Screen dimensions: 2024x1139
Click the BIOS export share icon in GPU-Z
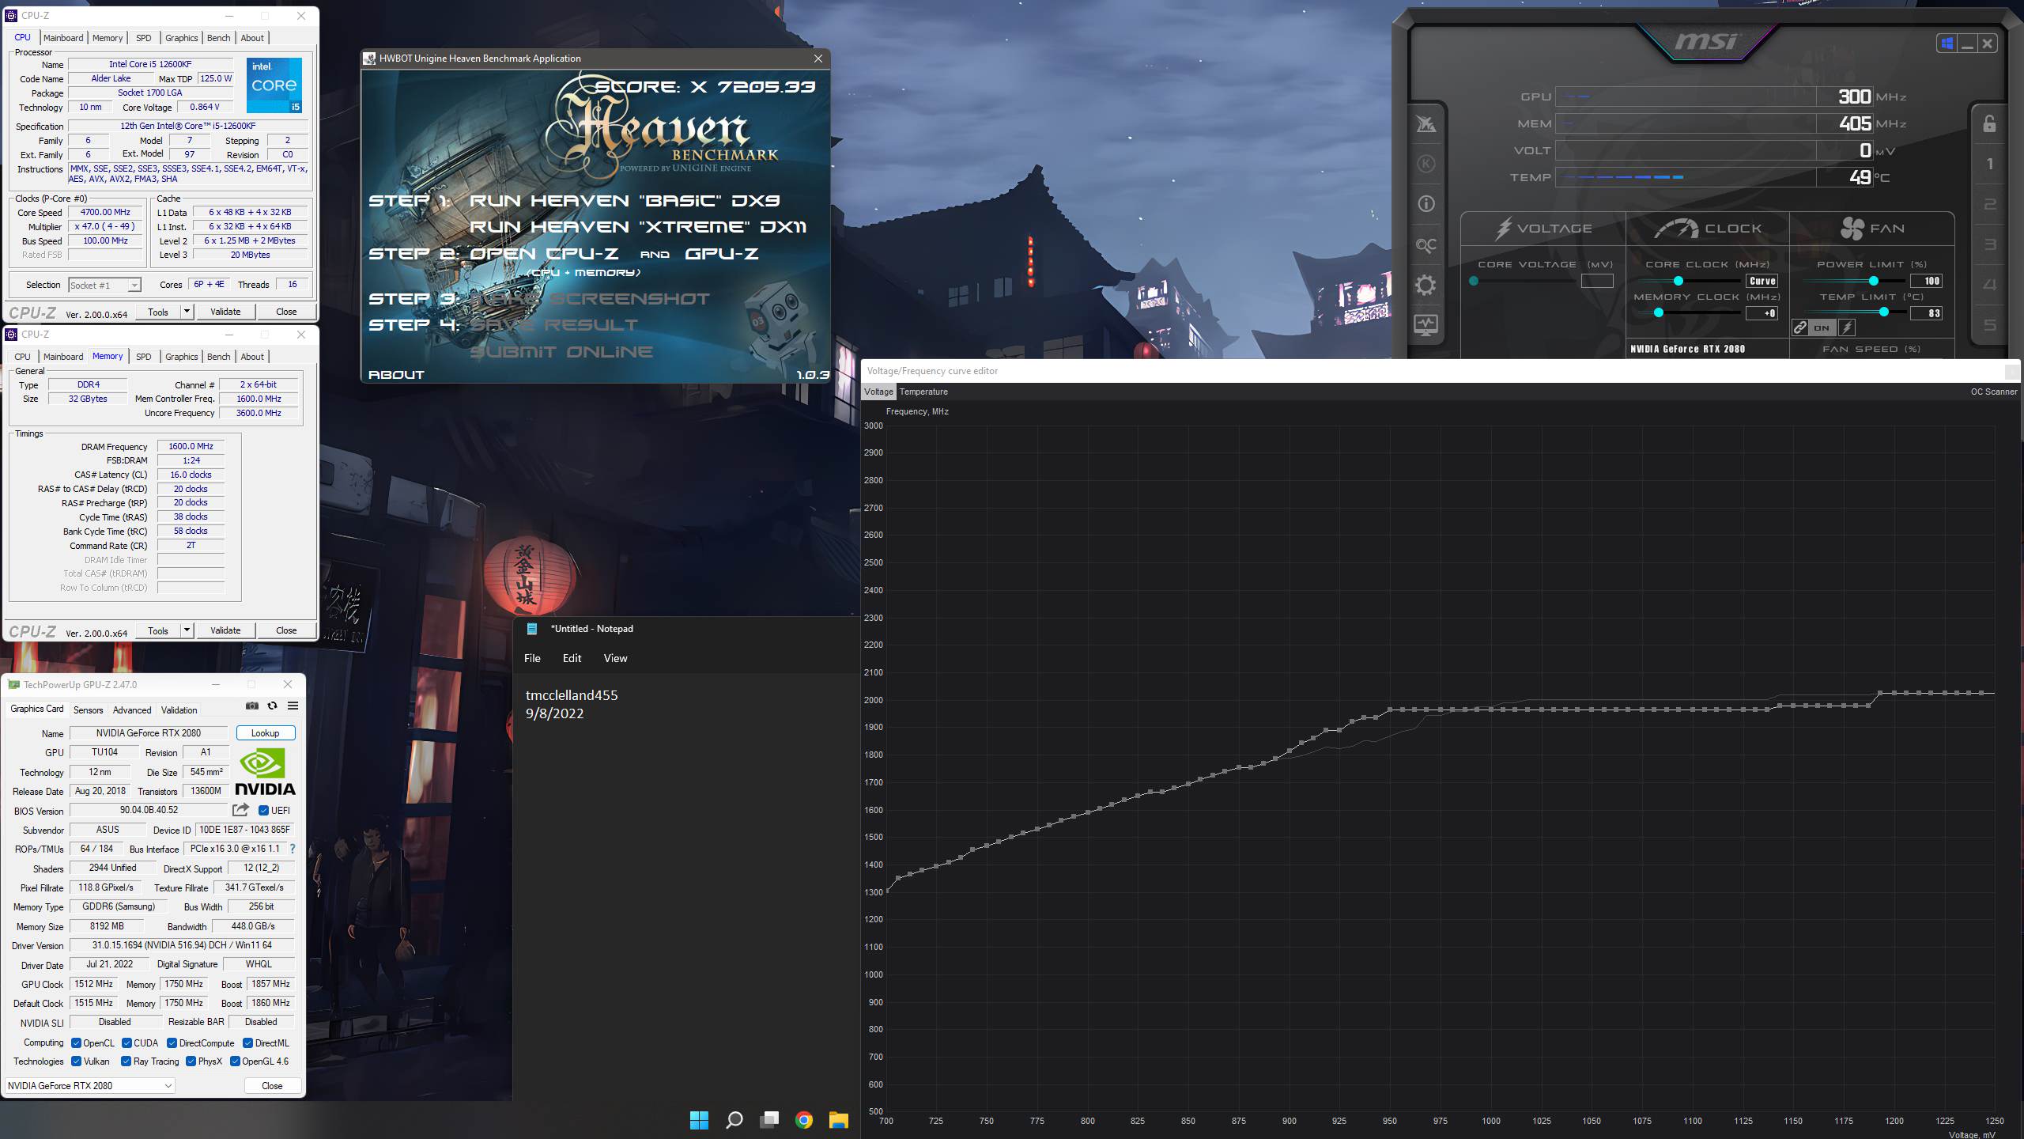[240, 810]
